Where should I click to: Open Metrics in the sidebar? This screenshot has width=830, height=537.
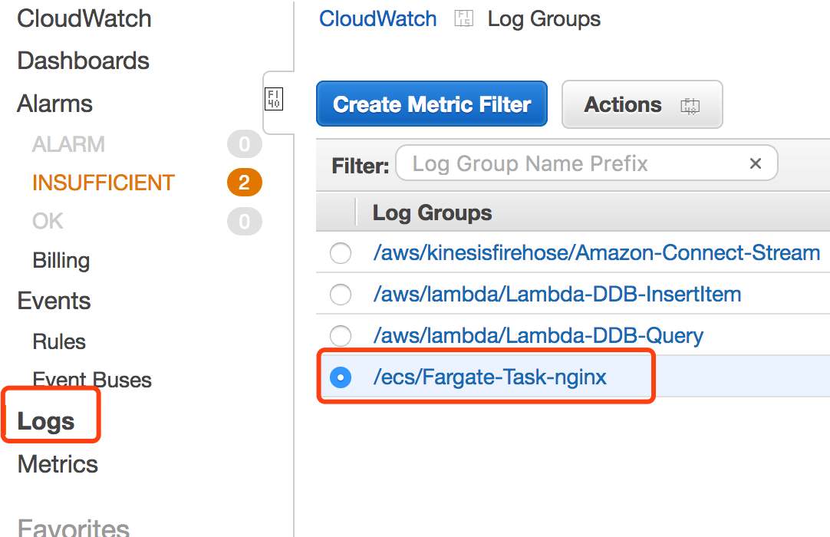click(x=58, y=464)
